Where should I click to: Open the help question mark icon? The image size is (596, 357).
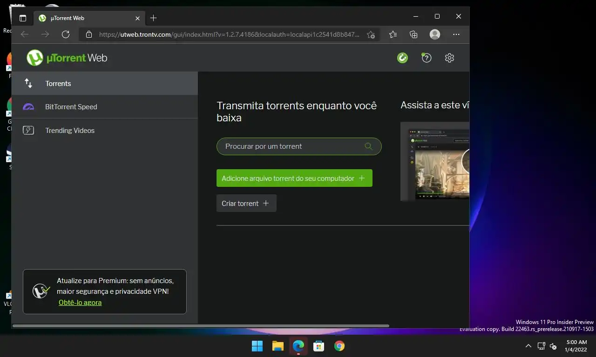point(427,58)
